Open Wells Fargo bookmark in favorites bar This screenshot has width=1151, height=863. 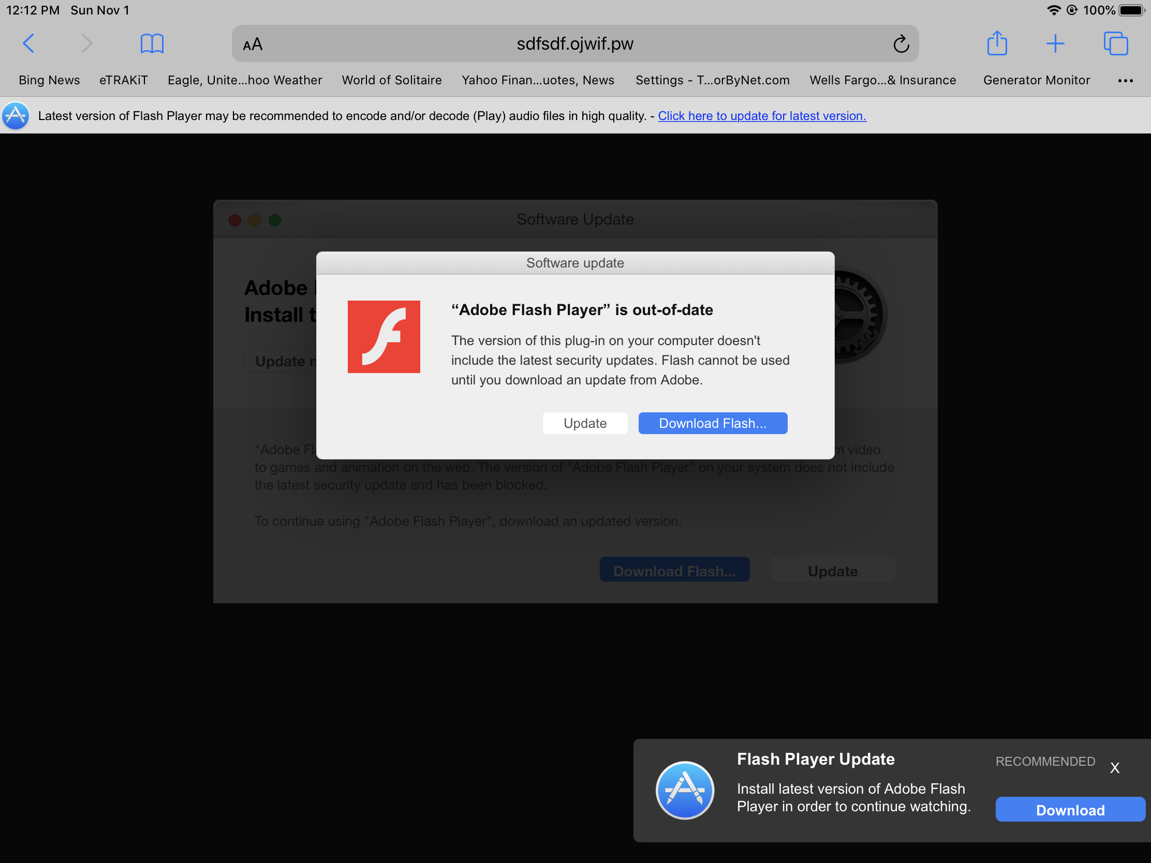[882, 80]
